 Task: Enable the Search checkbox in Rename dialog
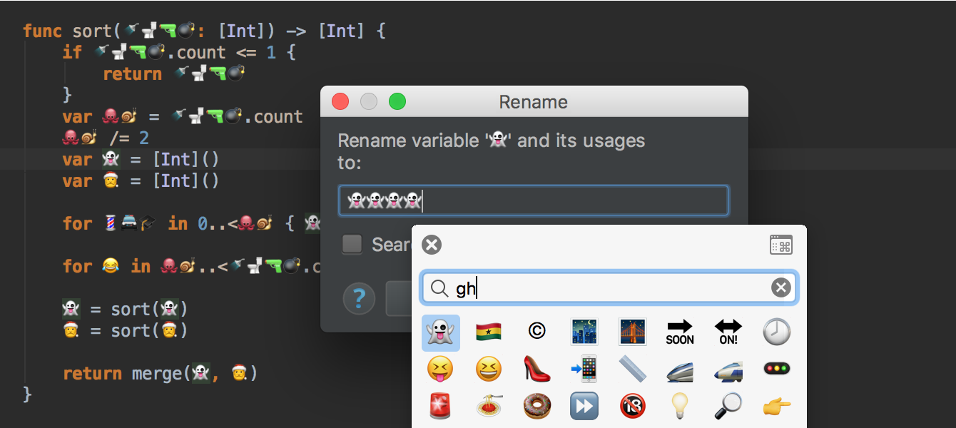(x=352, y=244)
